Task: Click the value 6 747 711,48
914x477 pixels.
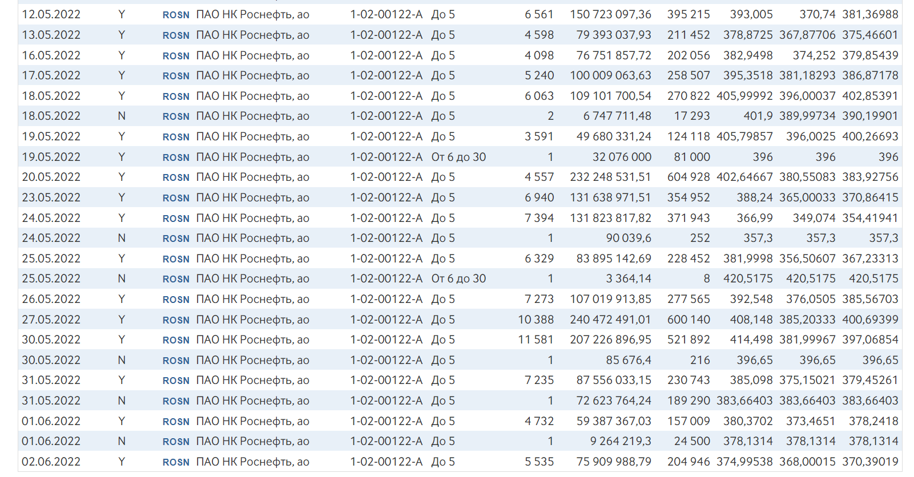Action: click(617, 116)
